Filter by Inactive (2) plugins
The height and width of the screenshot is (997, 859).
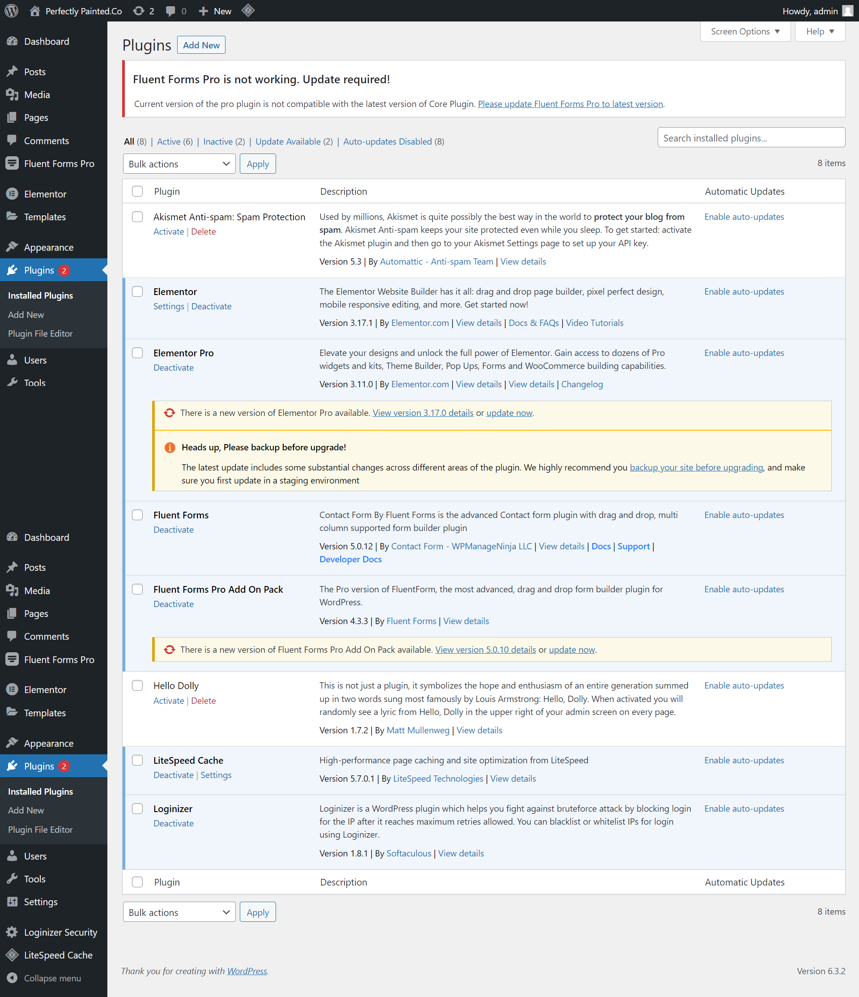point(224,141)
